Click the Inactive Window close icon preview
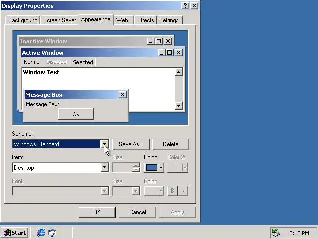Viewport: 318px width, 239px height. tap(168, 41)
